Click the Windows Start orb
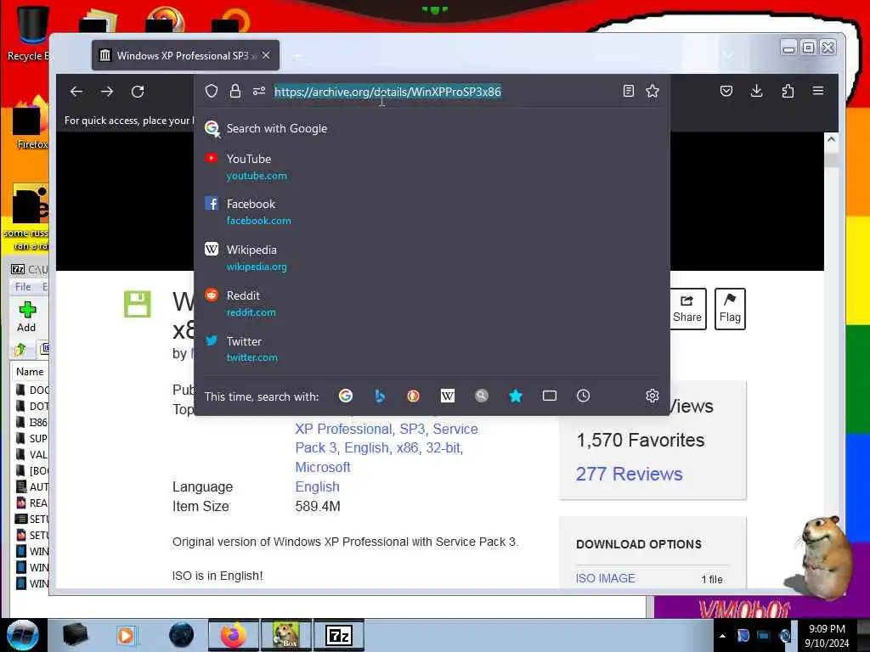 [23, 635]
